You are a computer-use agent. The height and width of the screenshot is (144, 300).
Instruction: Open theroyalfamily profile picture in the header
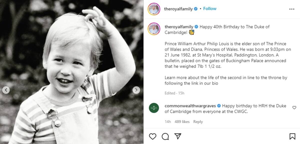point(154,9)
